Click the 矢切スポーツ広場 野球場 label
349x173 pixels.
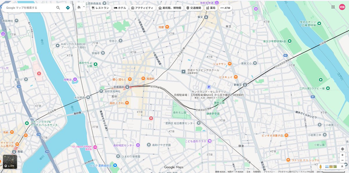(x=308, y=23)
